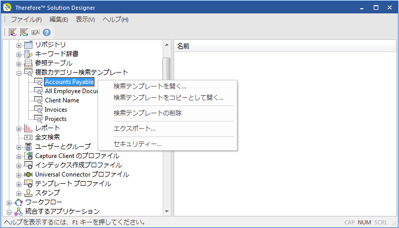This screenshot has height=228, width=399.
Task: Select エクスポート in the context menu
Action: (x=134, y=129)
